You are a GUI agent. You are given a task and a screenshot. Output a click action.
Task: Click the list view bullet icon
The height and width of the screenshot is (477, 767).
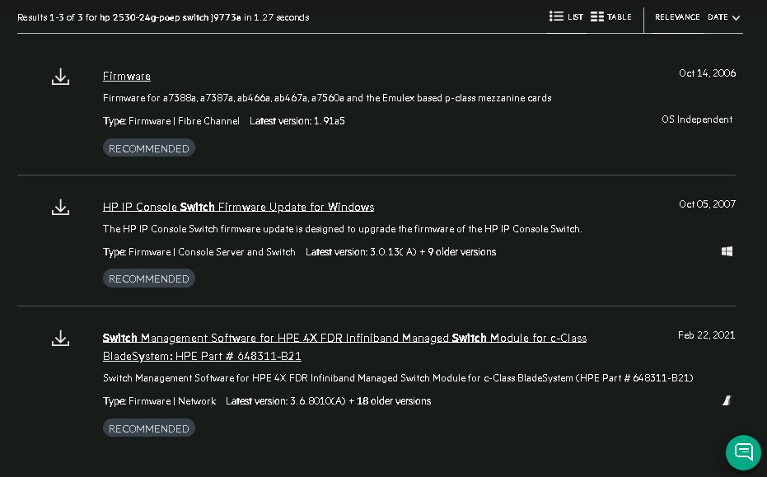click(556, 16)
